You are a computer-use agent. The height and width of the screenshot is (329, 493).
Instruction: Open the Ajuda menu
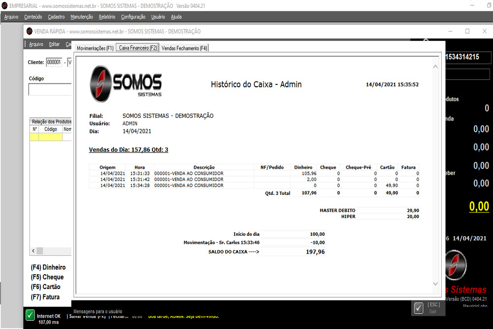(176, 17)
